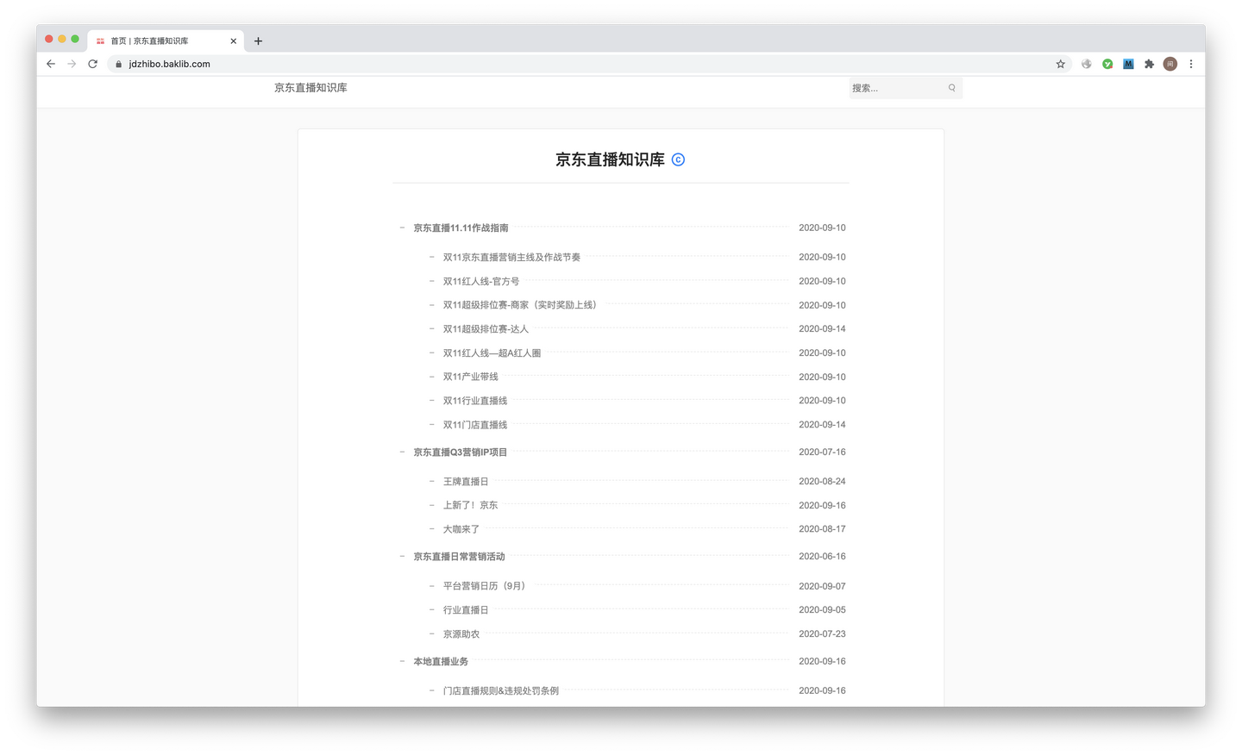Click date 2020-07-16 beside 京东直播Q3营销IP项目
Viewport: 1242px width, 755px height.
pos(822,452)
